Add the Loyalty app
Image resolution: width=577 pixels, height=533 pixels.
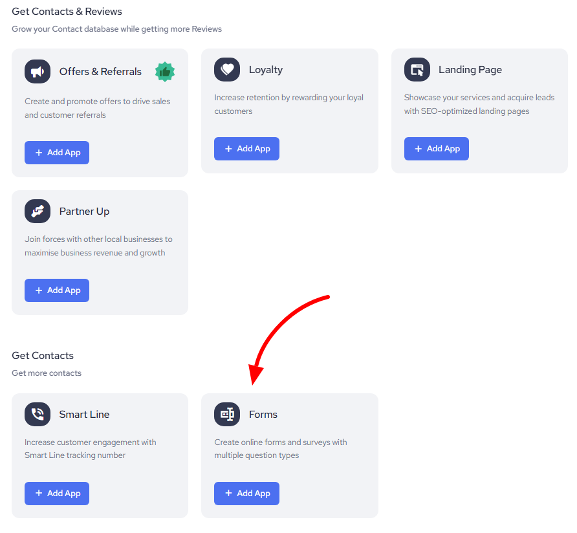coord(246,149)
